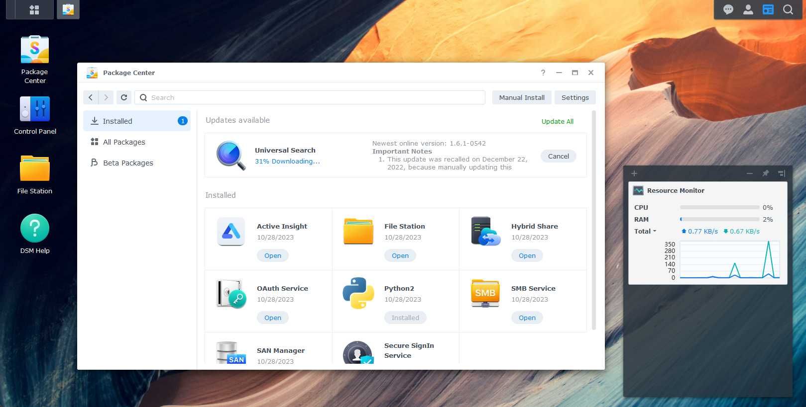The image size is (806, 407).
Task: Open DSM Help desktop shortcut
Action: click(35, 234)
